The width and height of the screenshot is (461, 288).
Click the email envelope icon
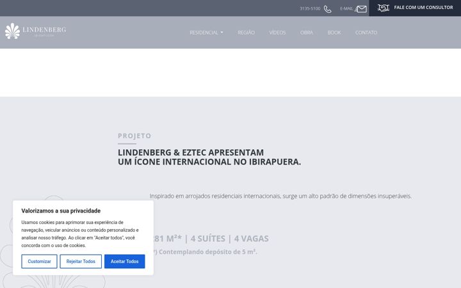(x=361, y=9)
